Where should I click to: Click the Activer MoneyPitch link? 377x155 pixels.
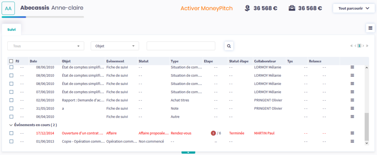(x=207, y=8)
